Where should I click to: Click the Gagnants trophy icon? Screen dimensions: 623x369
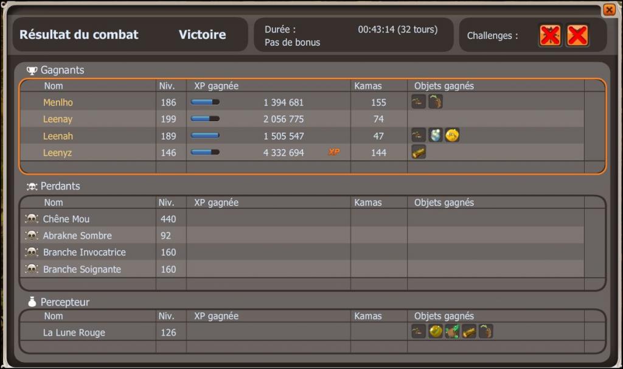pyautogui.click(x=32, y=71)
